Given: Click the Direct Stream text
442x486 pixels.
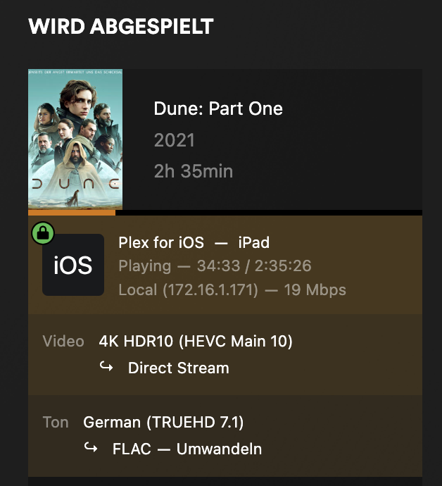Looking at the screenshot, I should tap(178, 368).
